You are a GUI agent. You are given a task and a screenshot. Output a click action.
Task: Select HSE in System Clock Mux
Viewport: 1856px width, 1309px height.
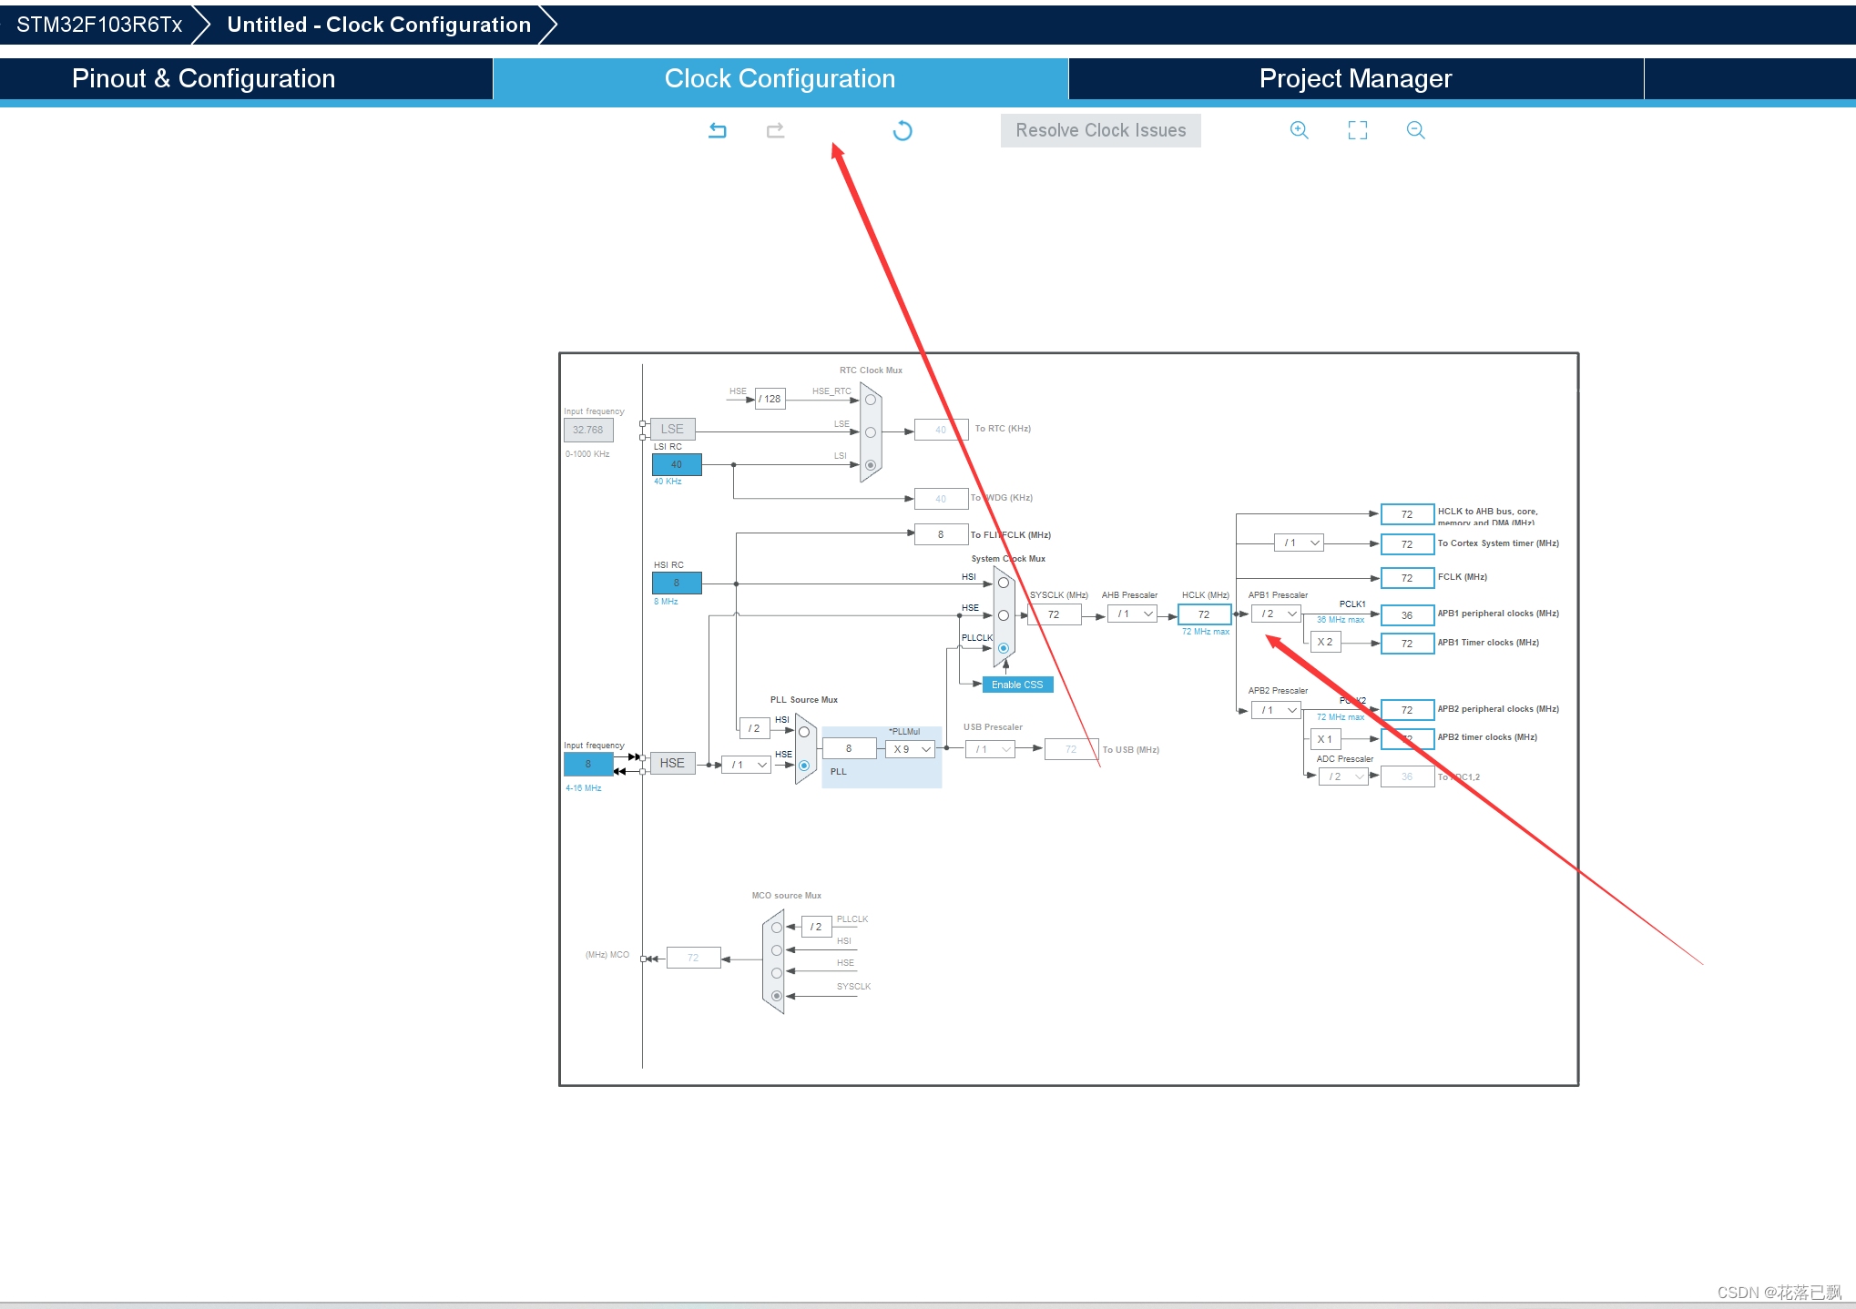pos(1003,615)
